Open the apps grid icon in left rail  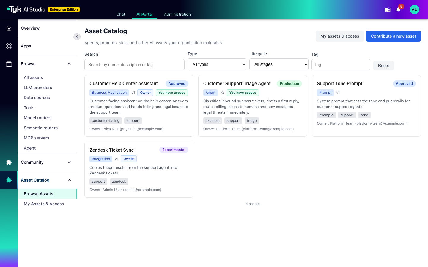[x=9, y=46]
